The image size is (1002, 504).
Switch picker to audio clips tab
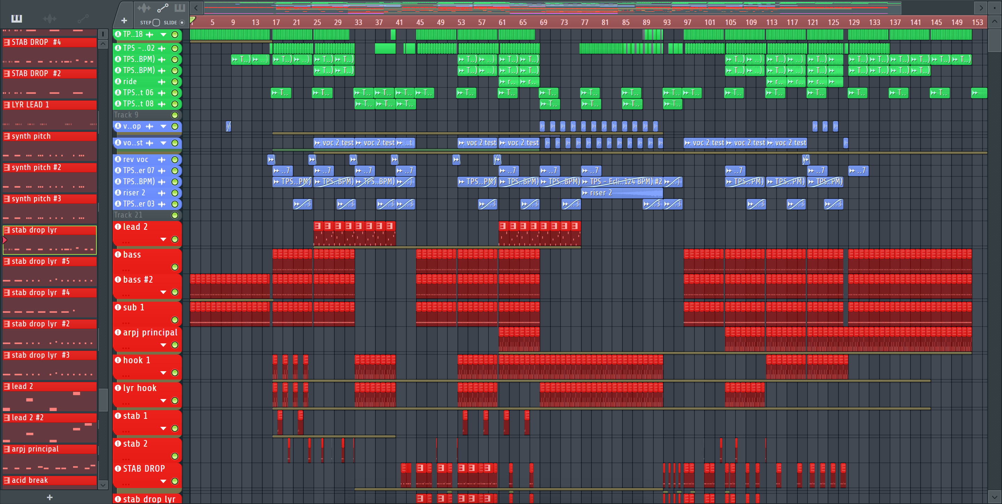(50, 18)
